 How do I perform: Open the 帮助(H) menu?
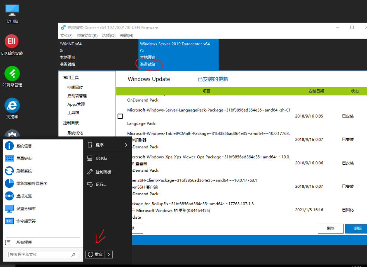127,35
